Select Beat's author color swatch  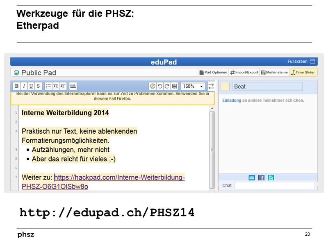pyautogui.click(x=226, y=87)
